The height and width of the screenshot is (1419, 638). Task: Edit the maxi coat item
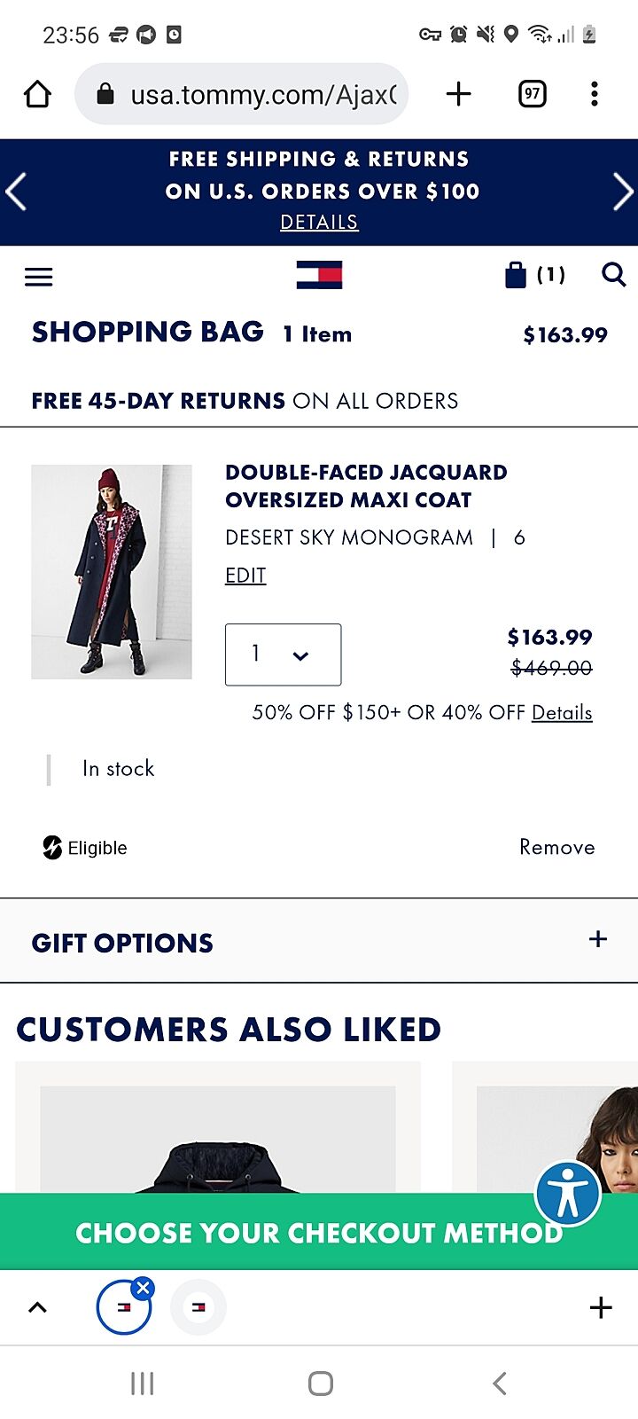[x=245, y=576]
